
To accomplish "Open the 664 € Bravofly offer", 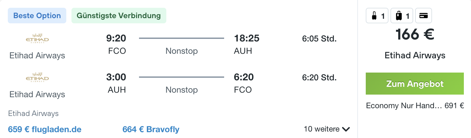I will point(151,130).
